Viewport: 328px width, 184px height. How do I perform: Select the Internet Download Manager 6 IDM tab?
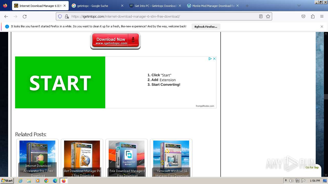coord(40,6)
